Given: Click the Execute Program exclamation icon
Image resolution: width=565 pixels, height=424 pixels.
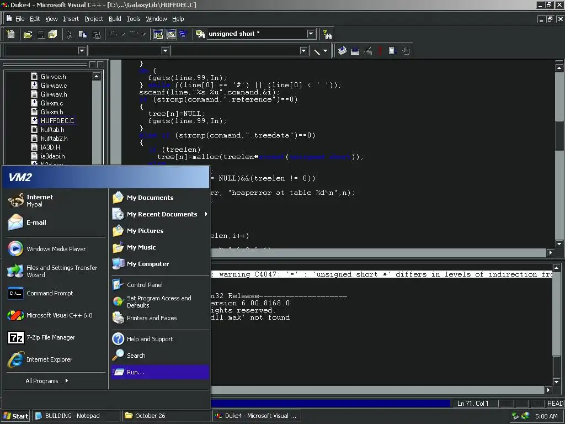Looking at the screenshot, I should [380, 51].
